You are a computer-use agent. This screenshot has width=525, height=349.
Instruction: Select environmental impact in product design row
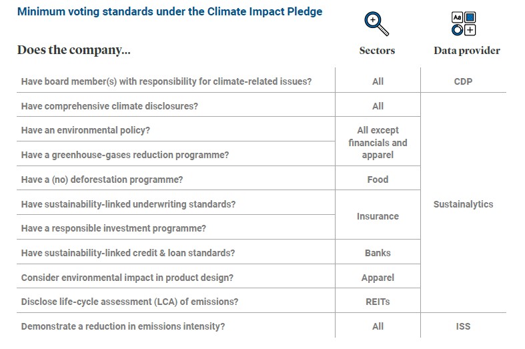[127, 278]
